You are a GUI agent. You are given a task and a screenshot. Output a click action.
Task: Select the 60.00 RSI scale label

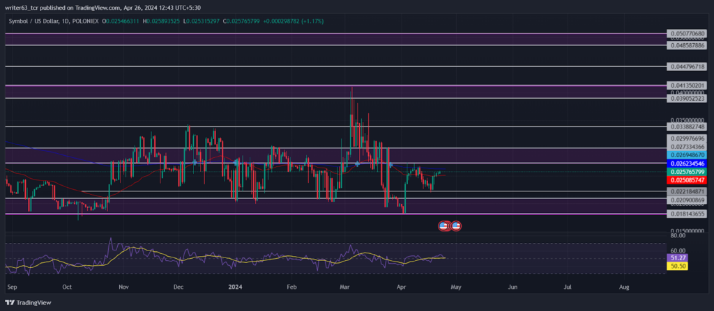(x=678, y=250)
